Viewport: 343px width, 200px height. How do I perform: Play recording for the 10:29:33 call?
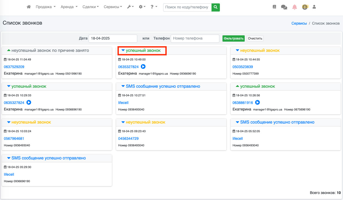pos(29,103)
